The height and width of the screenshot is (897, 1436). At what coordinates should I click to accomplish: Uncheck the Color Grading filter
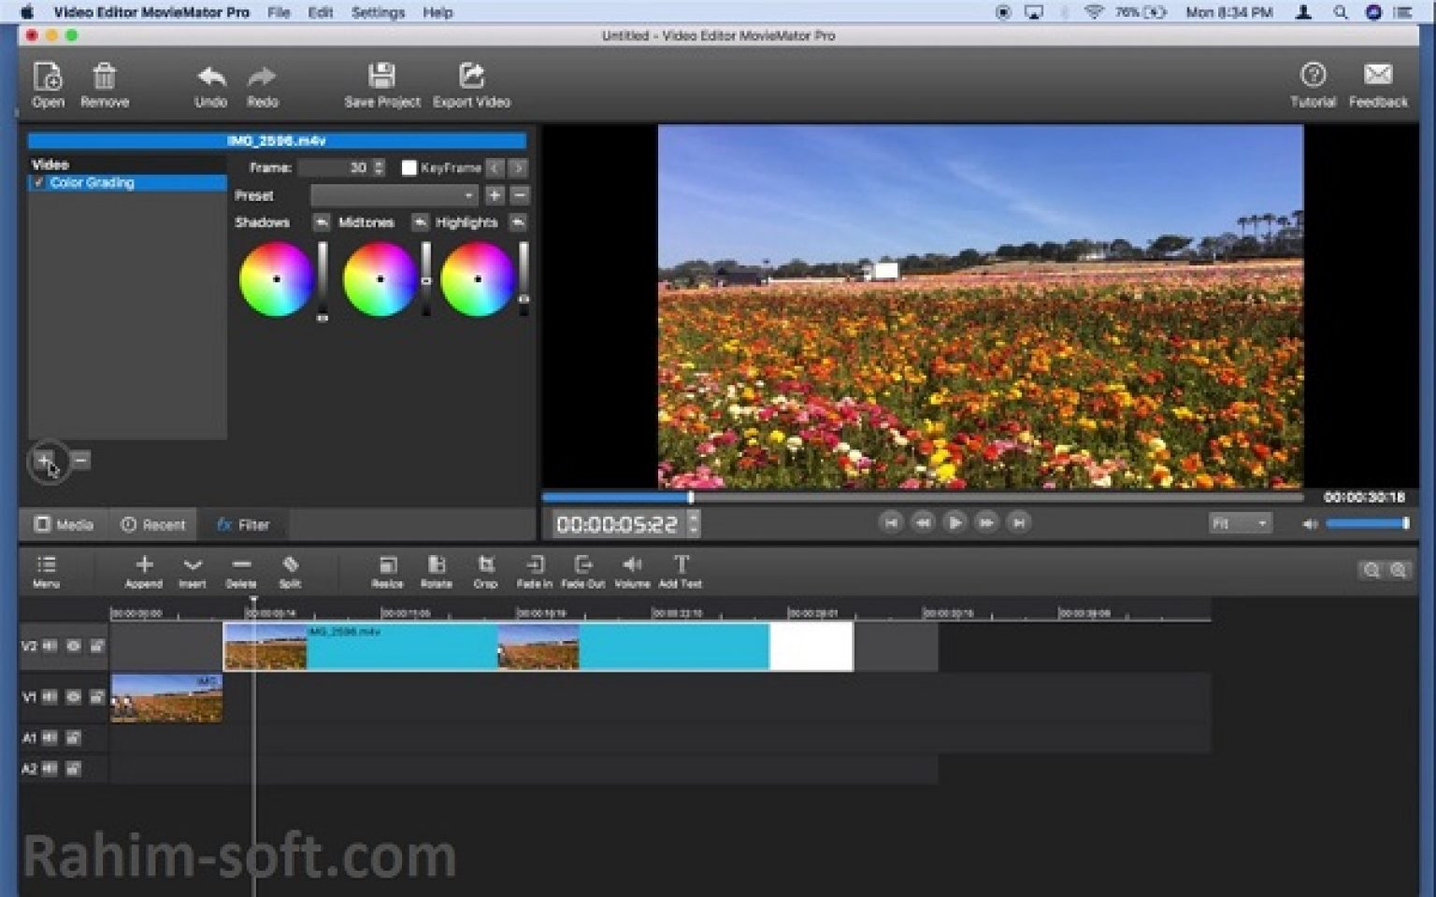tap(38, 183)
